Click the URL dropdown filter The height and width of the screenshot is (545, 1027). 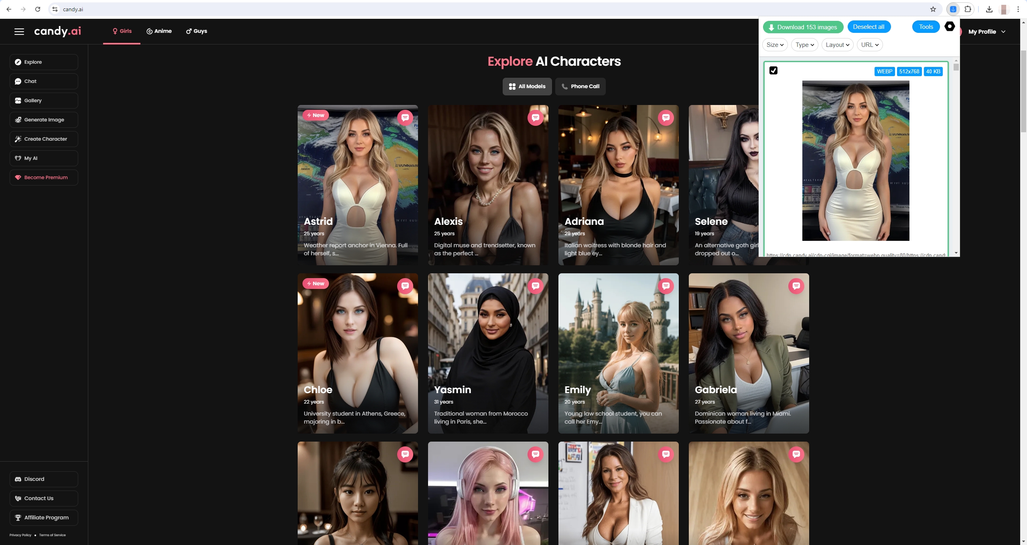[x=869, y=45]
